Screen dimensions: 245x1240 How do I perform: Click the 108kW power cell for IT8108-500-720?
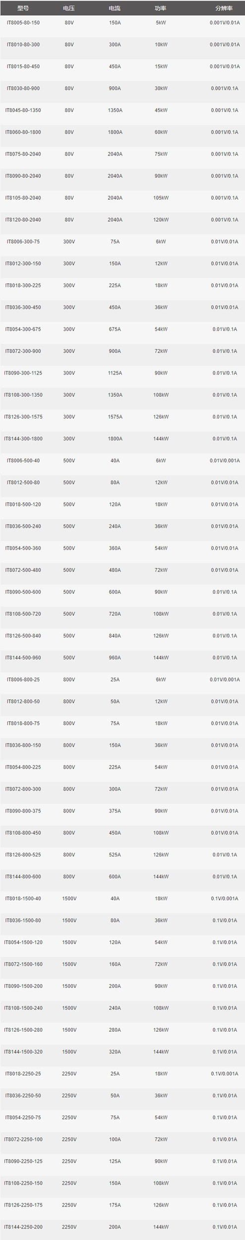pos(161,614)
